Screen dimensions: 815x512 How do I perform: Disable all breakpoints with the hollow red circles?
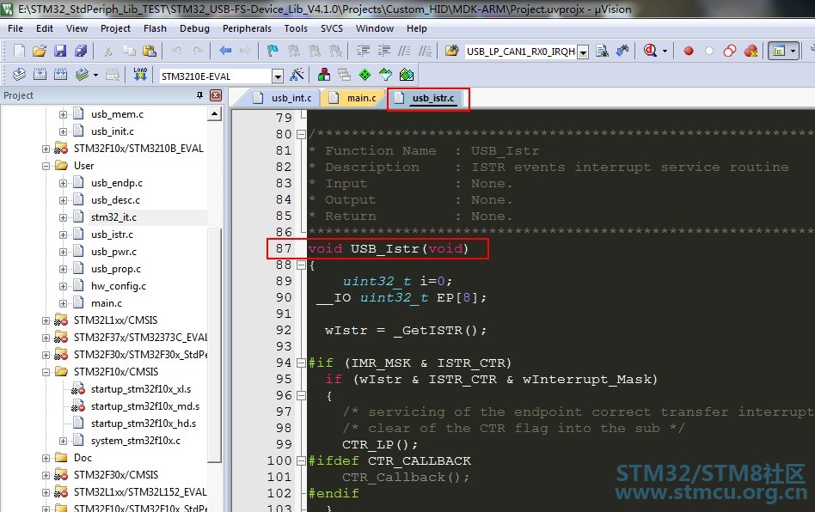(x=730, y=51)
